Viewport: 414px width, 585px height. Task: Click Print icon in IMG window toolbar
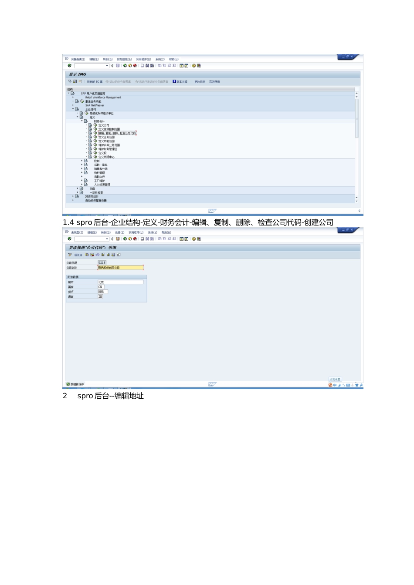coord(142,66)
